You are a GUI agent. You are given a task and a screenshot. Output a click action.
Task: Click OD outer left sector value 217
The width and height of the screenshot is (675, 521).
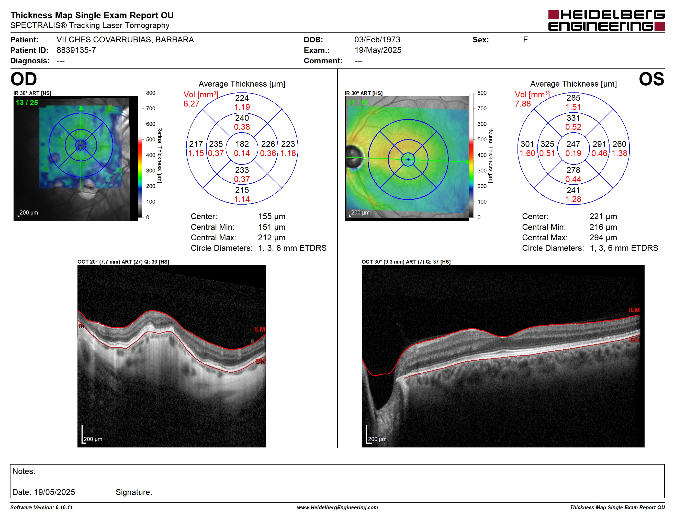coord(196,144)
